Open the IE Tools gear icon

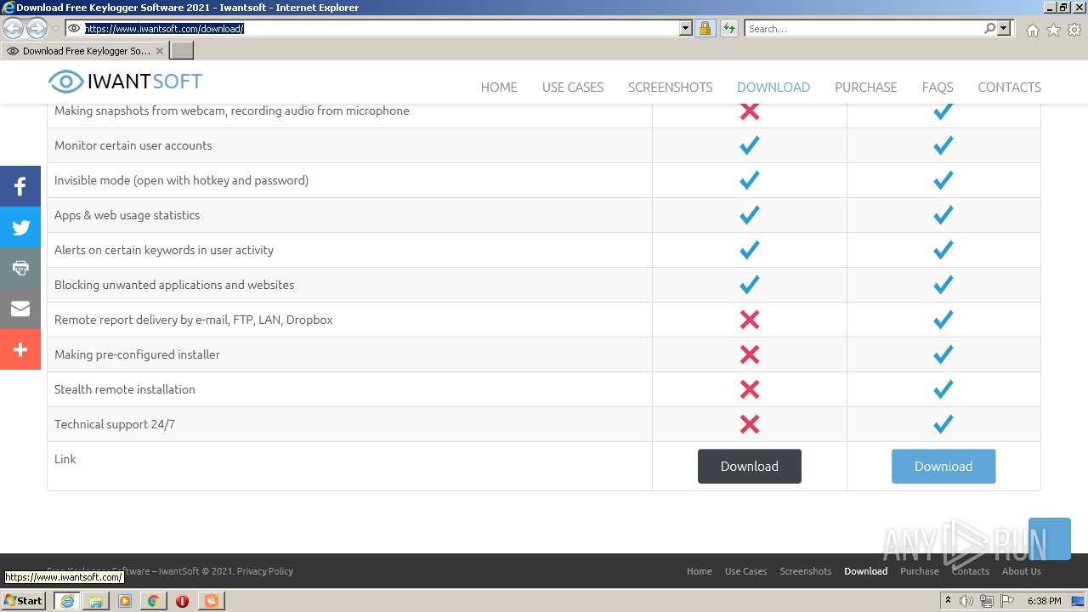[1074, 30]
